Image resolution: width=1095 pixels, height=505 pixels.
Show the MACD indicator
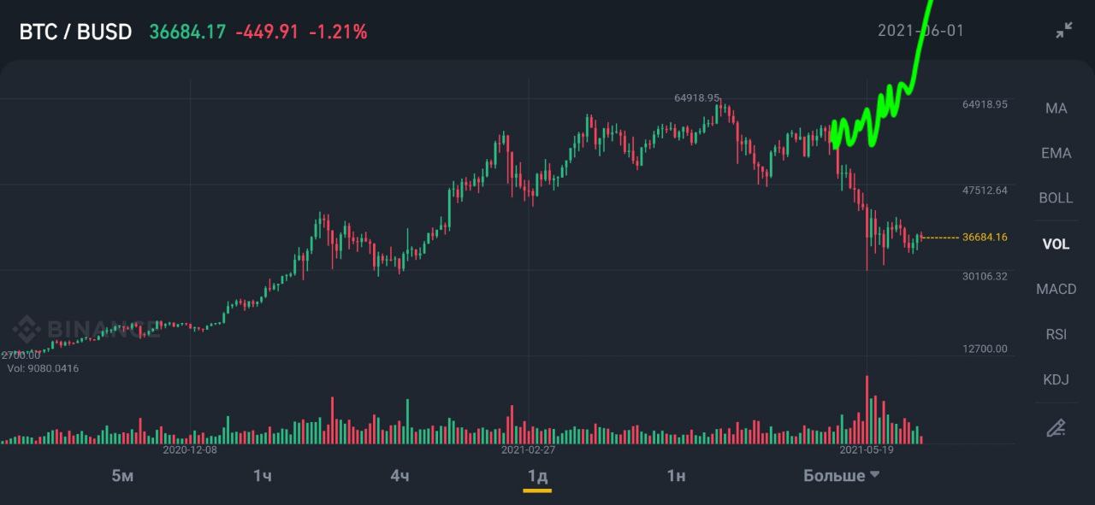click(1056, 289)
